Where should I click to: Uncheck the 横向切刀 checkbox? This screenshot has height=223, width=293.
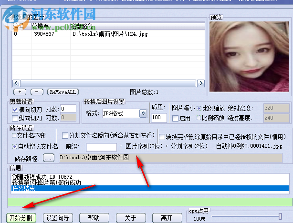pos(15,110)
